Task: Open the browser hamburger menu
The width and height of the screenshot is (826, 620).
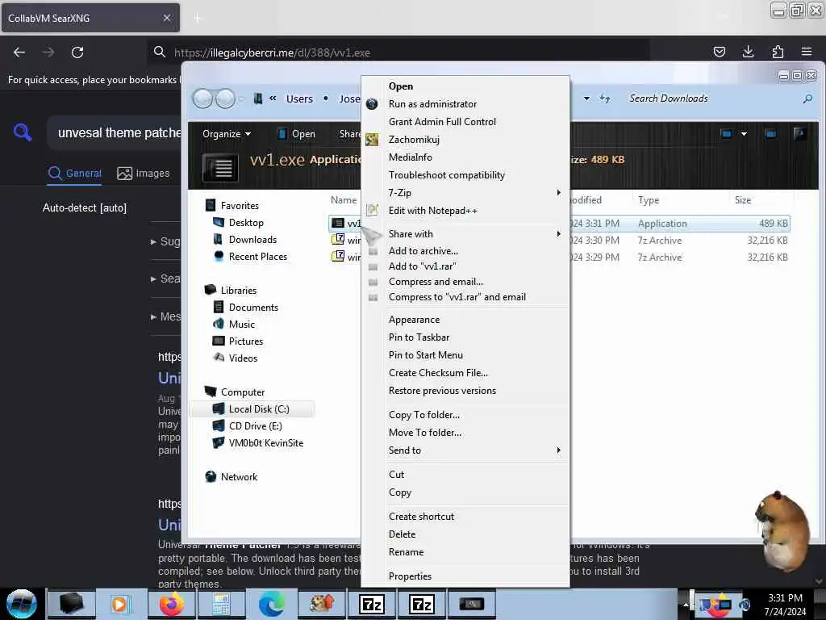Action: 807,52
